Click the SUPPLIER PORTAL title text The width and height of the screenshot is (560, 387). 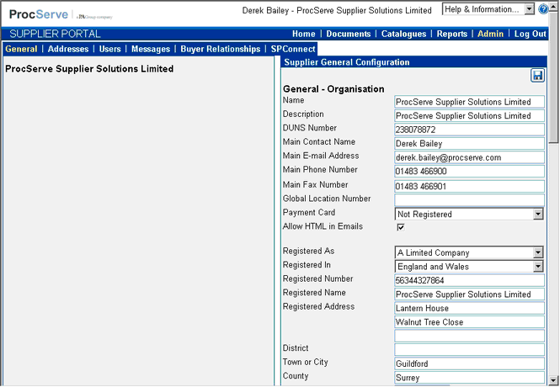pos(55,34)
